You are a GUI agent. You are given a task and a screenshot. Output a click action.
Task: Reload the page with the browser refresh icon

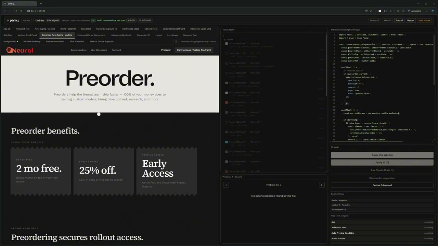(15, 11)
